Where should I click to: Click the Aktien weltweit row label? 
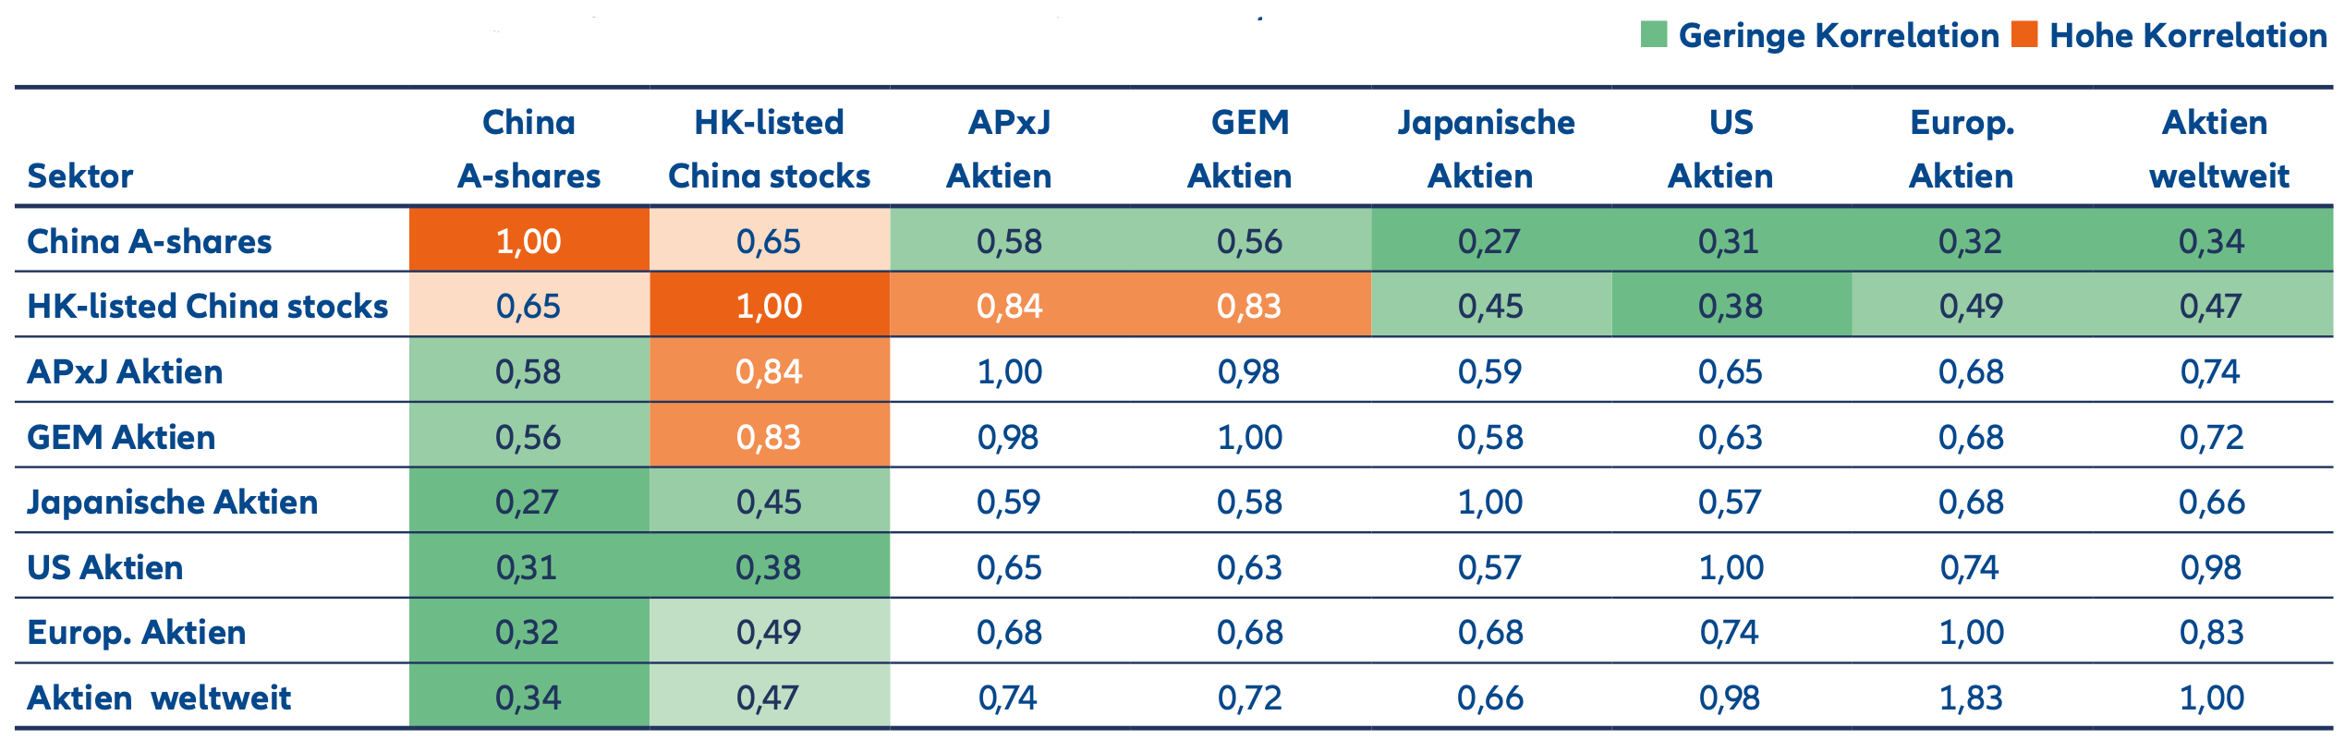tap(159, 697)
